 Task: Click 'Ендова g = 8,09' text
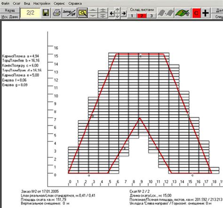click(15, 85)
